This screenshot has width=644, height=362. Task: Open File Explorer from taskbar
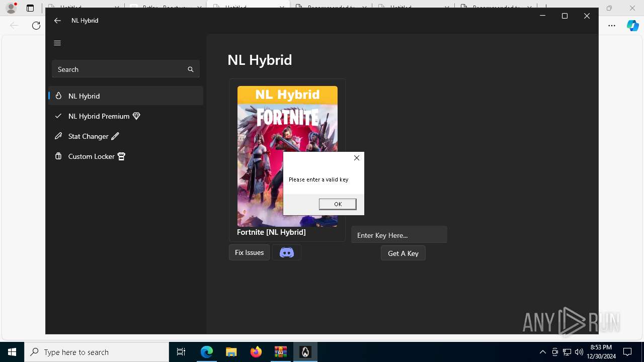pos(231,352)
